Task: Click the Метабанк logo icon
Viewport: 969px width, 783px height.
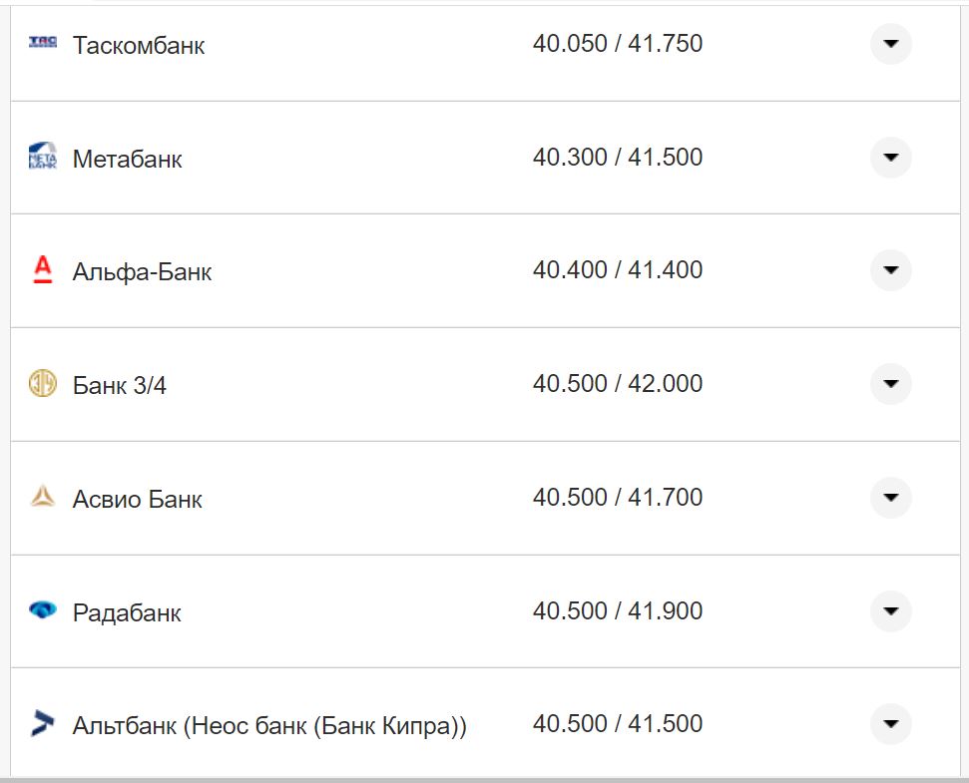Action: [43, 157]
